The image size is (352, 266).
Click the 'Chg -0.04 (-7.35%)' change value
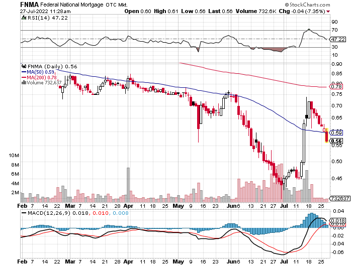pos(302,11)
